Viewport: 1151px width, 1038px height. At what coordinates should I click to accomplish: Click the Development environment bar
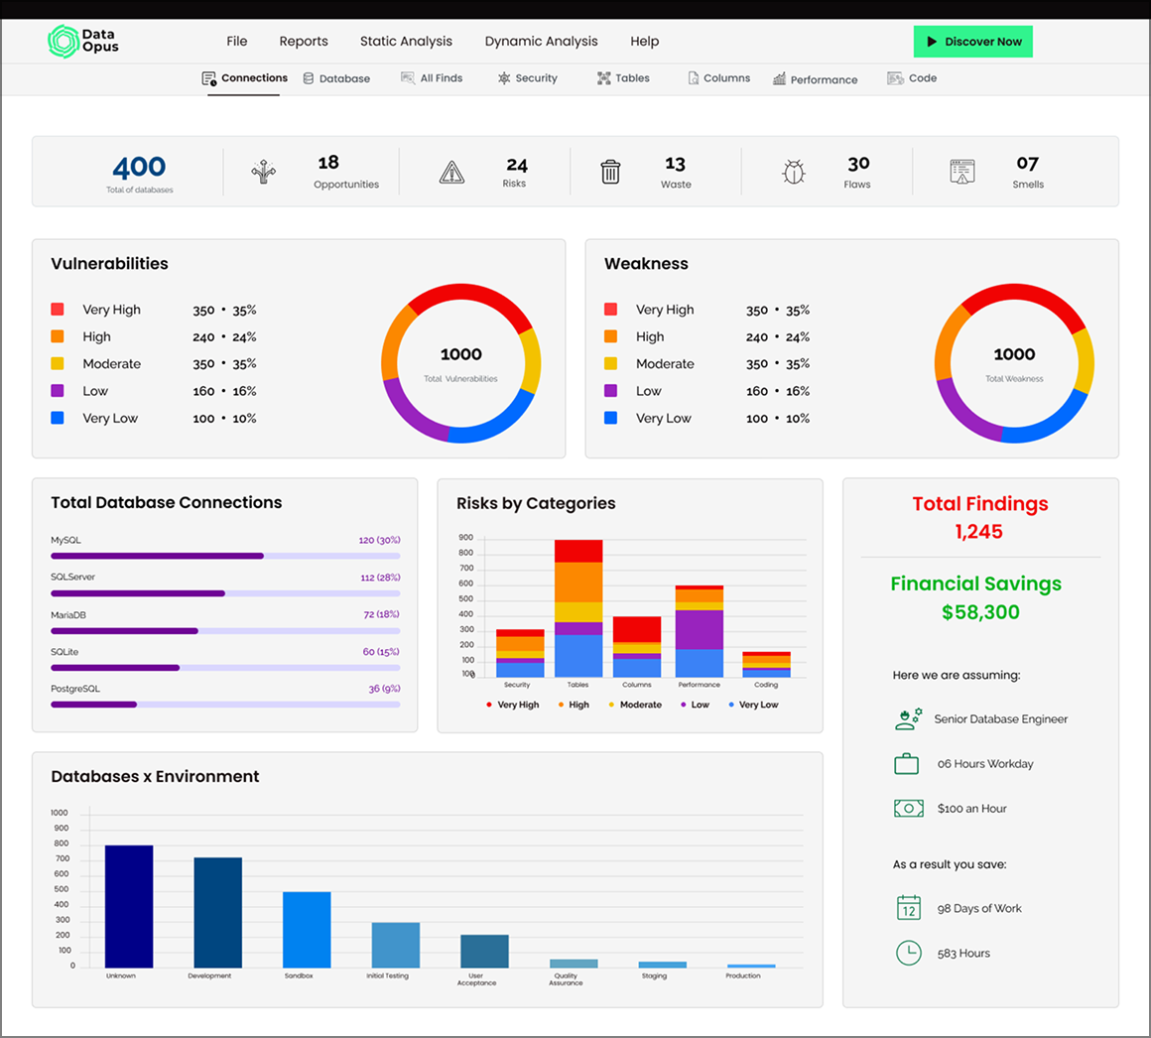(x=218, y=913)
